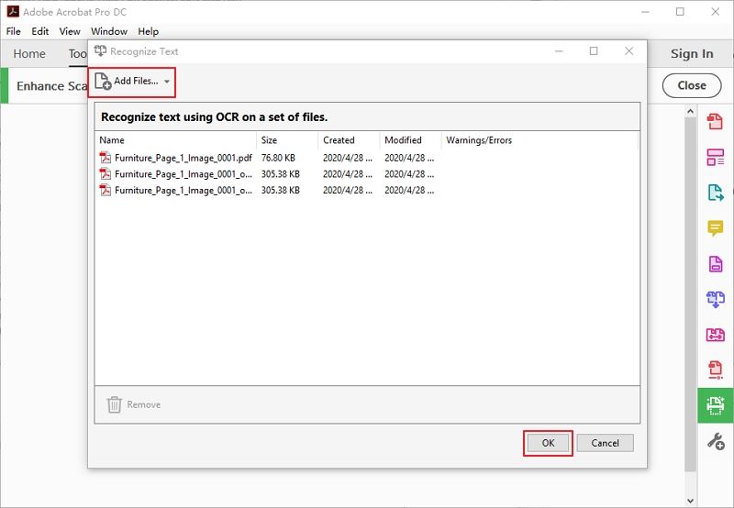Expand the Add Files dropdown arrow
The width and height of the screenshot is (734, 508).
pyautogui.click(x=167, y=82)
